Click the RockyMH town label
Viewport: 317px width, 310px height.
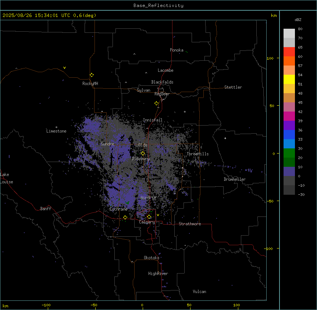click(x=90, y=84)
